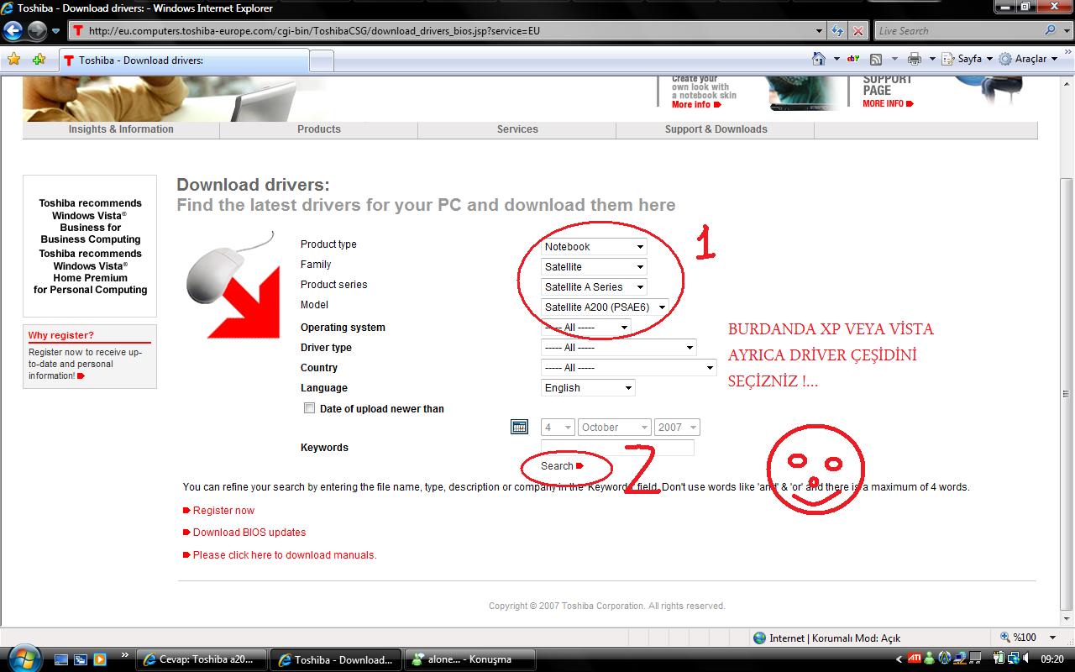Viewport: 1075px width, 672px height.
Task: Click Show Desktop in quick launch
Action: coord(62,659)
